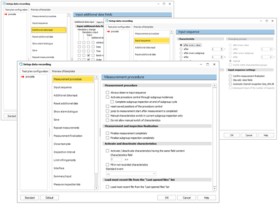This screenshot has width=278, height=204.
Task: Enable Load most recent file from list
Action: [107, 187]
